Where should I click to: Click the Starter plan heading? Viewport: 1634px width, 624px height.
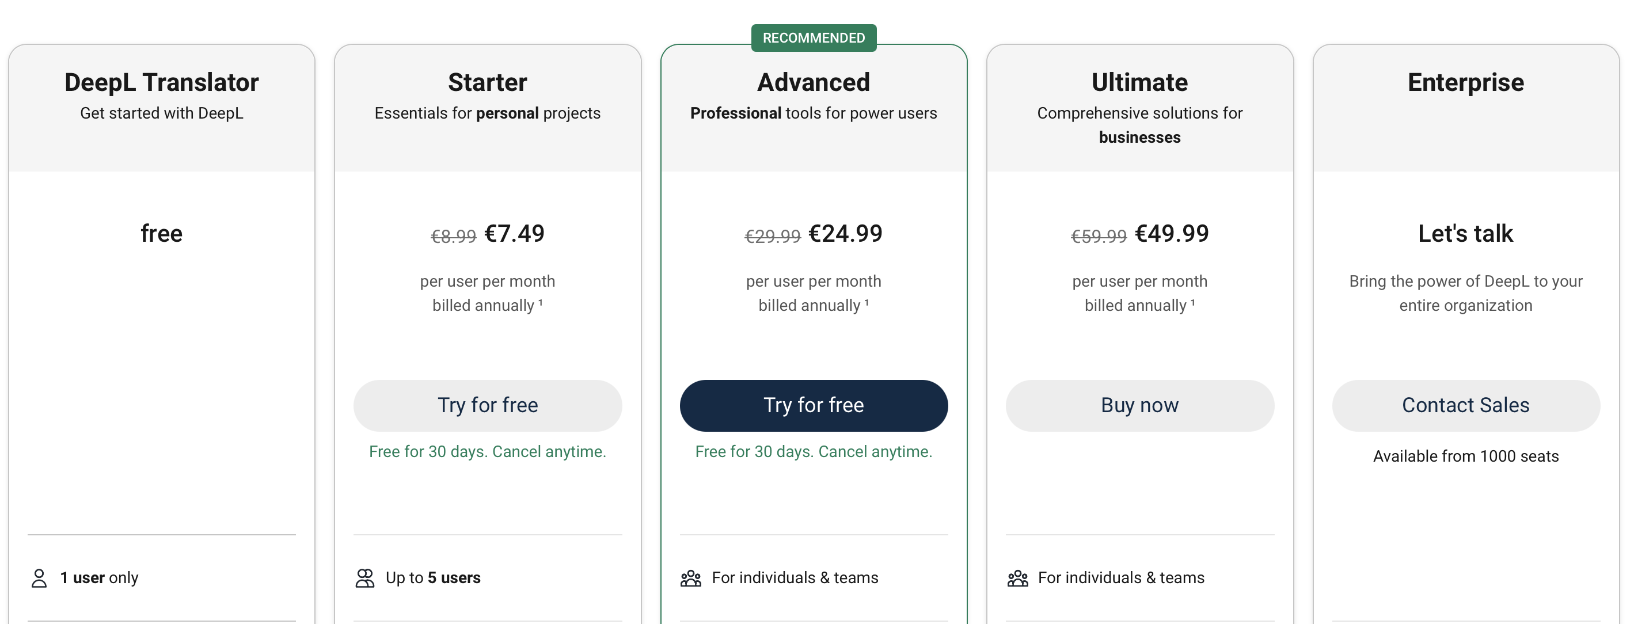[487, 82]
